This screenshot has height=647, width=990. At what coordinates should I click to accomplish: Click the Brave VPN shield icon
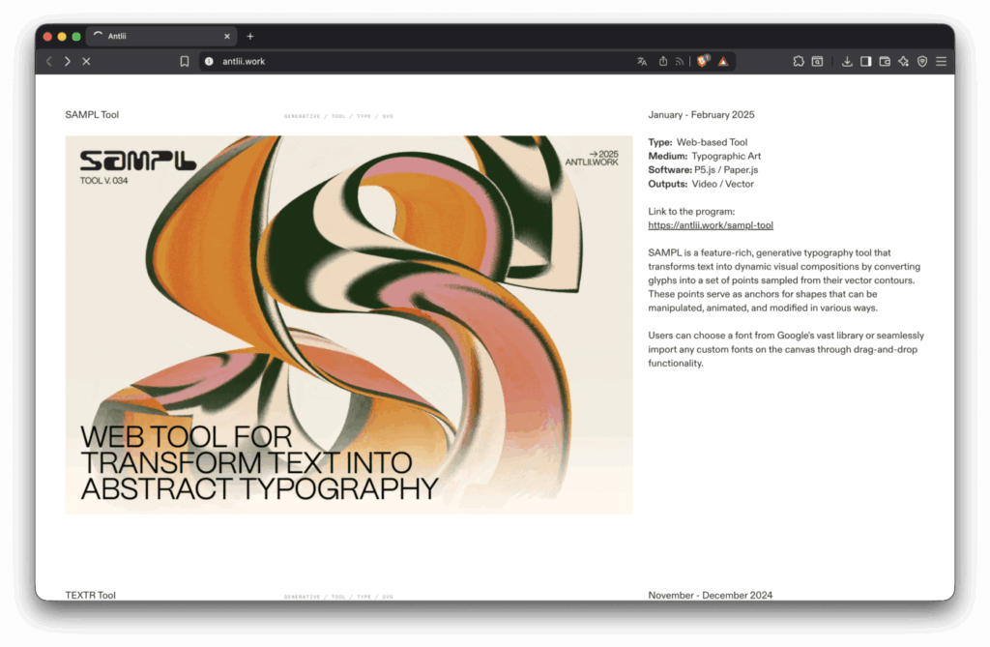tap(922, 61)
